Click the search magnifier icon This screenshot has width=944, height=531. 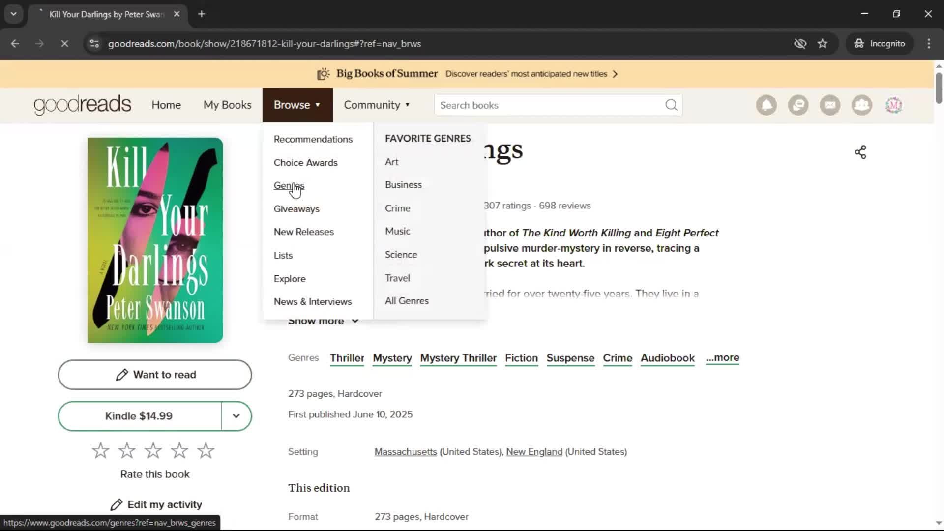coord(671,105)
